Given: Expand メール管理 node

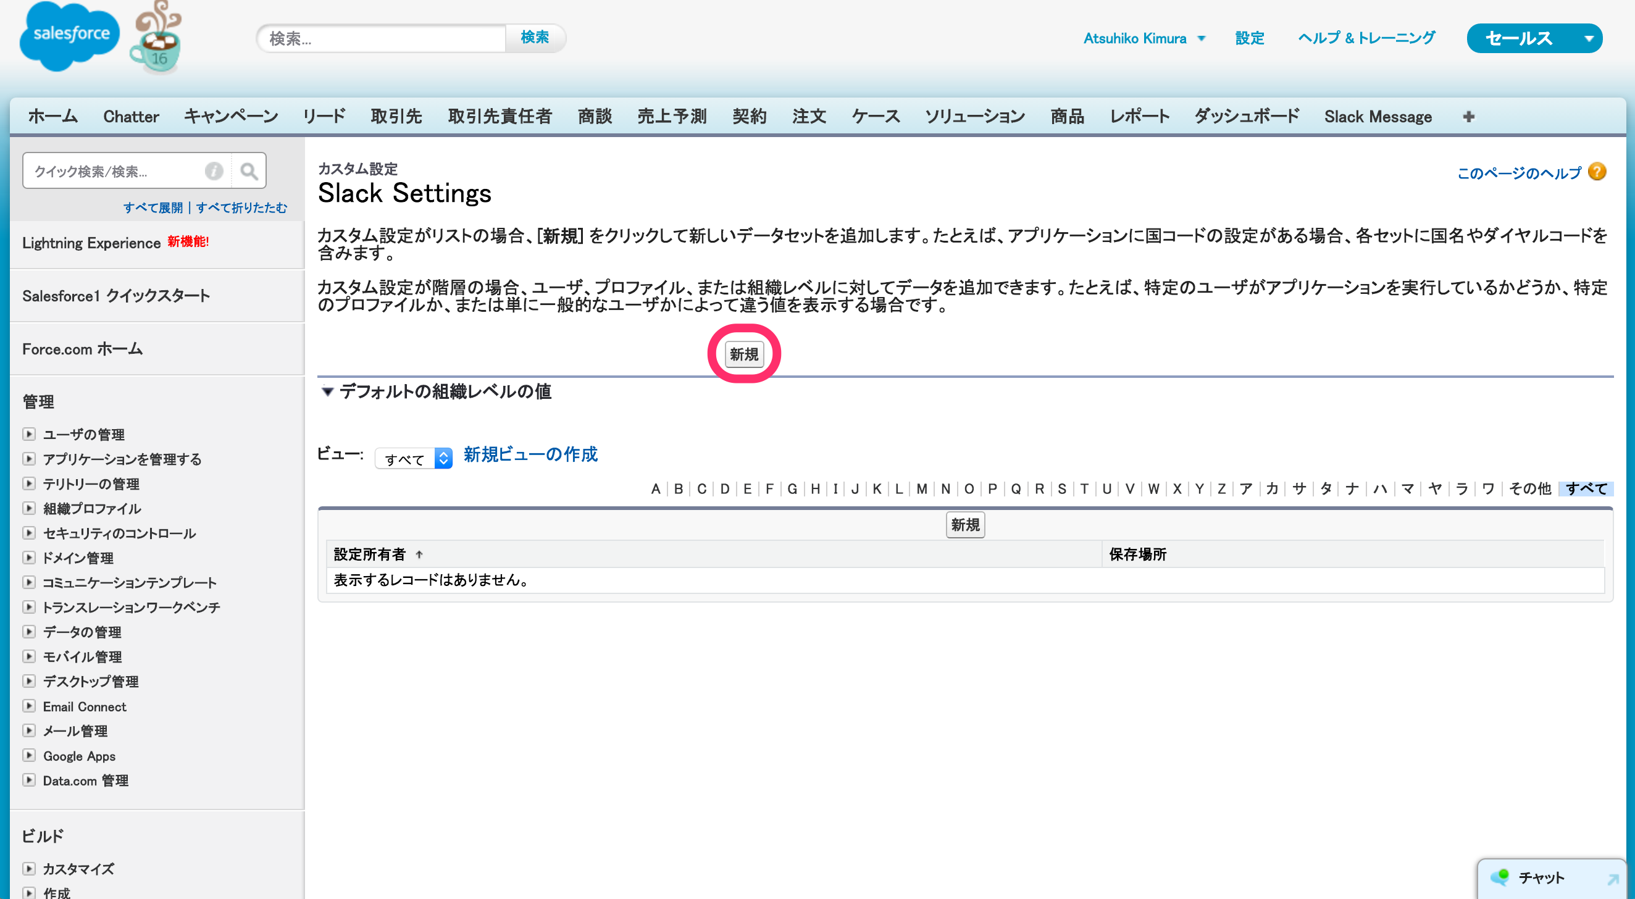Looking at the screenshot, I should click(x=28, y=731).
